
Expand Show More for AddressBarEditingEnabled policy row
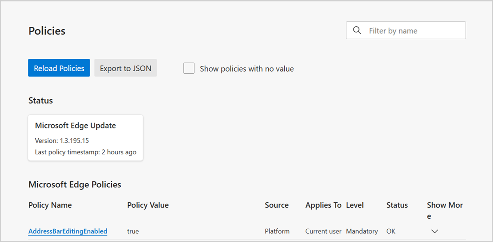point(434,231)
